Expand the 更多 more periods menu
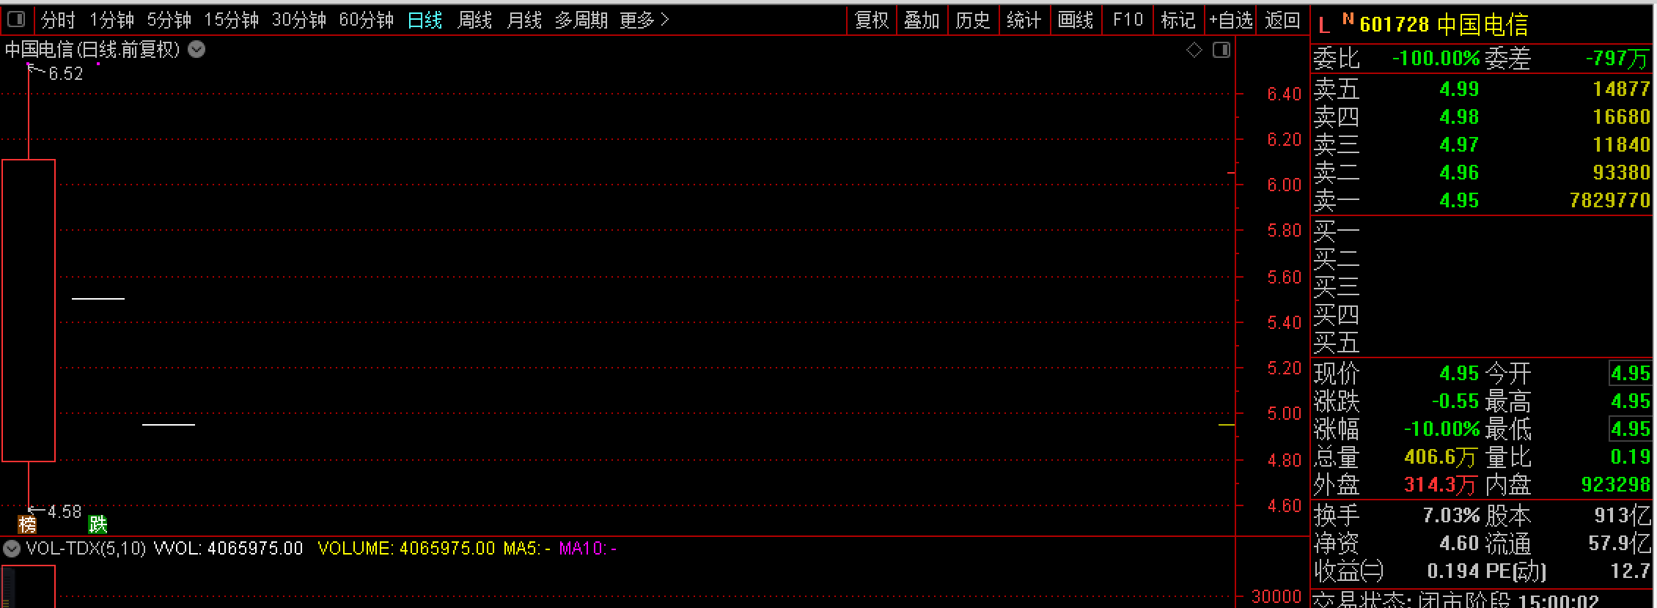Viewport: 1657px width, 608px height. [x=644, y=20]
